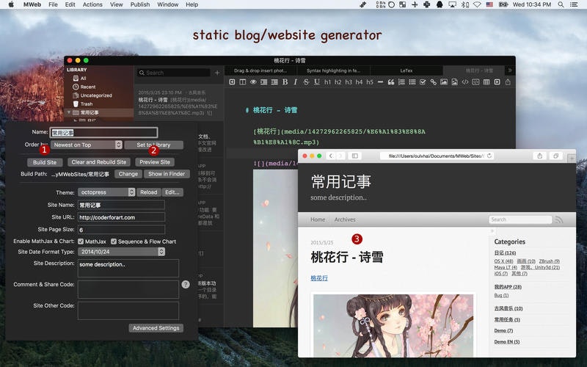The height and width of the screenshot is (367, 587).
Task: Apply bold formatting with B icon
Action: pos(285,82)
